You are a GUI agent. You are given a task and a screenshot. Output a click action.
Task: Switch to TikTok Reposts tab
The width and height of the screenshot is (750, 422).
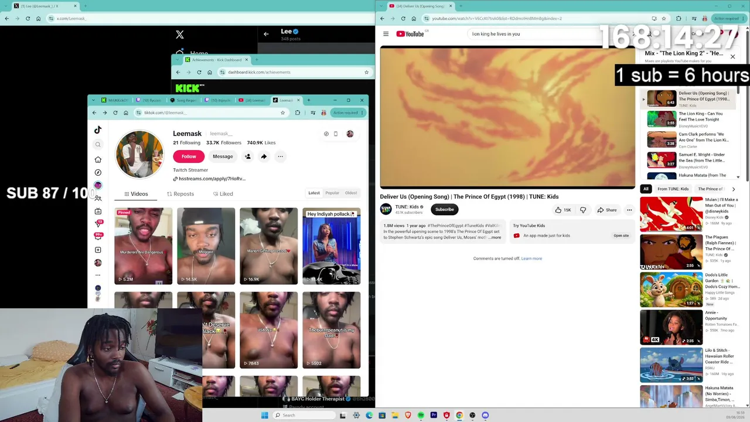click(180, 194)
